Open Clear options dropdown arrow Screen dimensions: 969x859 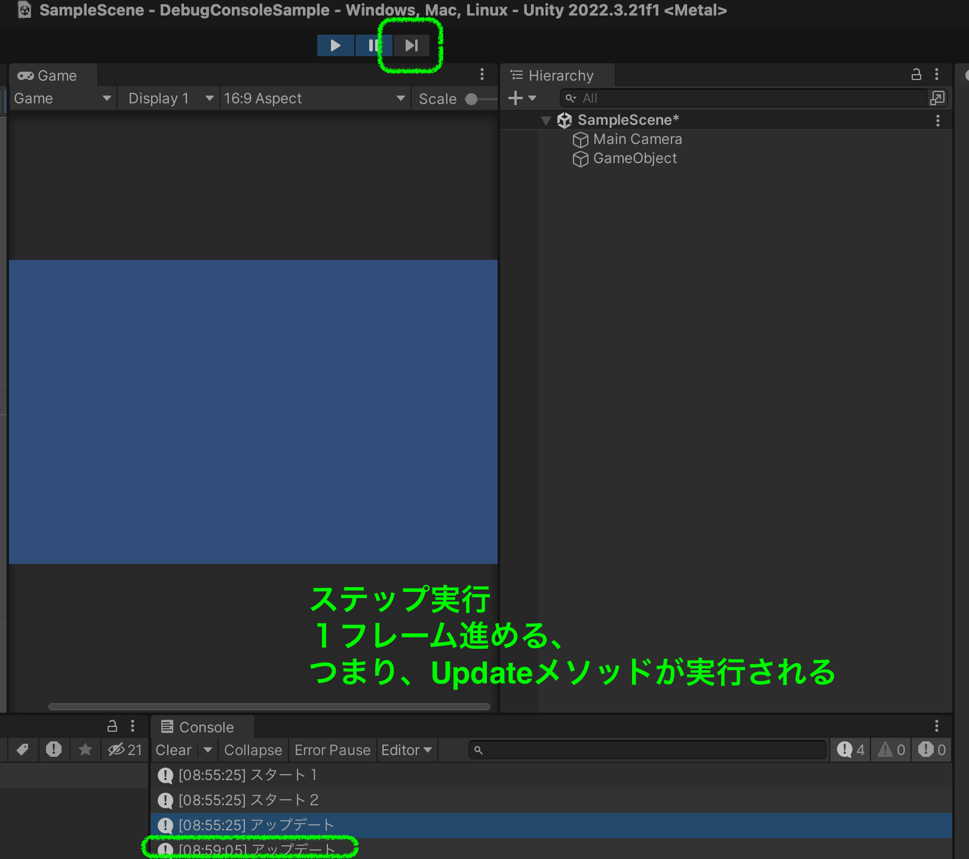point(208,750)
